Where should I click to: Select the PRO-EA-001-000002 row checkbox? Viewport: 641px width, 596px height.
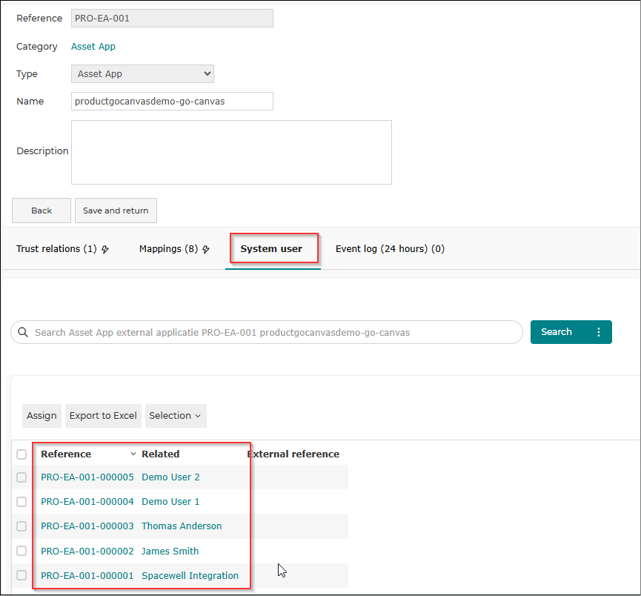pos(21,551)
